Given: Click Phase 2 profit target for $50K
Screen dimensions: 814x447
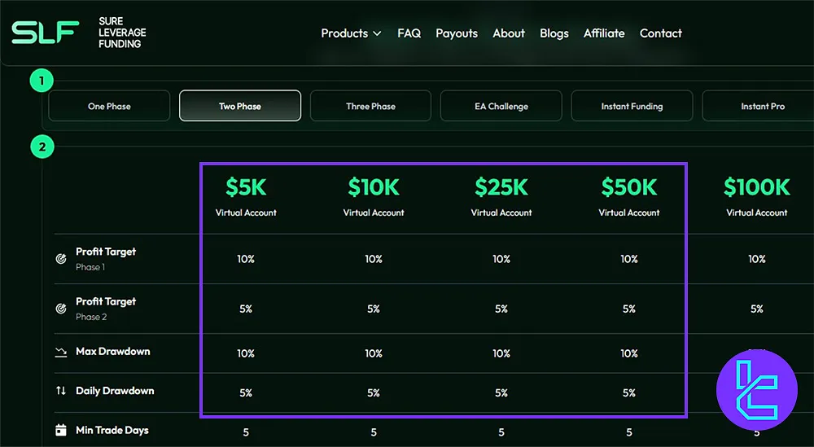Looking at the screenshot, I should 629,309.
